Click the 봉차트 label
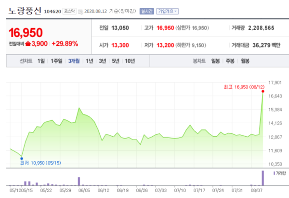This screenshot has height=198, width=289. 199,61
